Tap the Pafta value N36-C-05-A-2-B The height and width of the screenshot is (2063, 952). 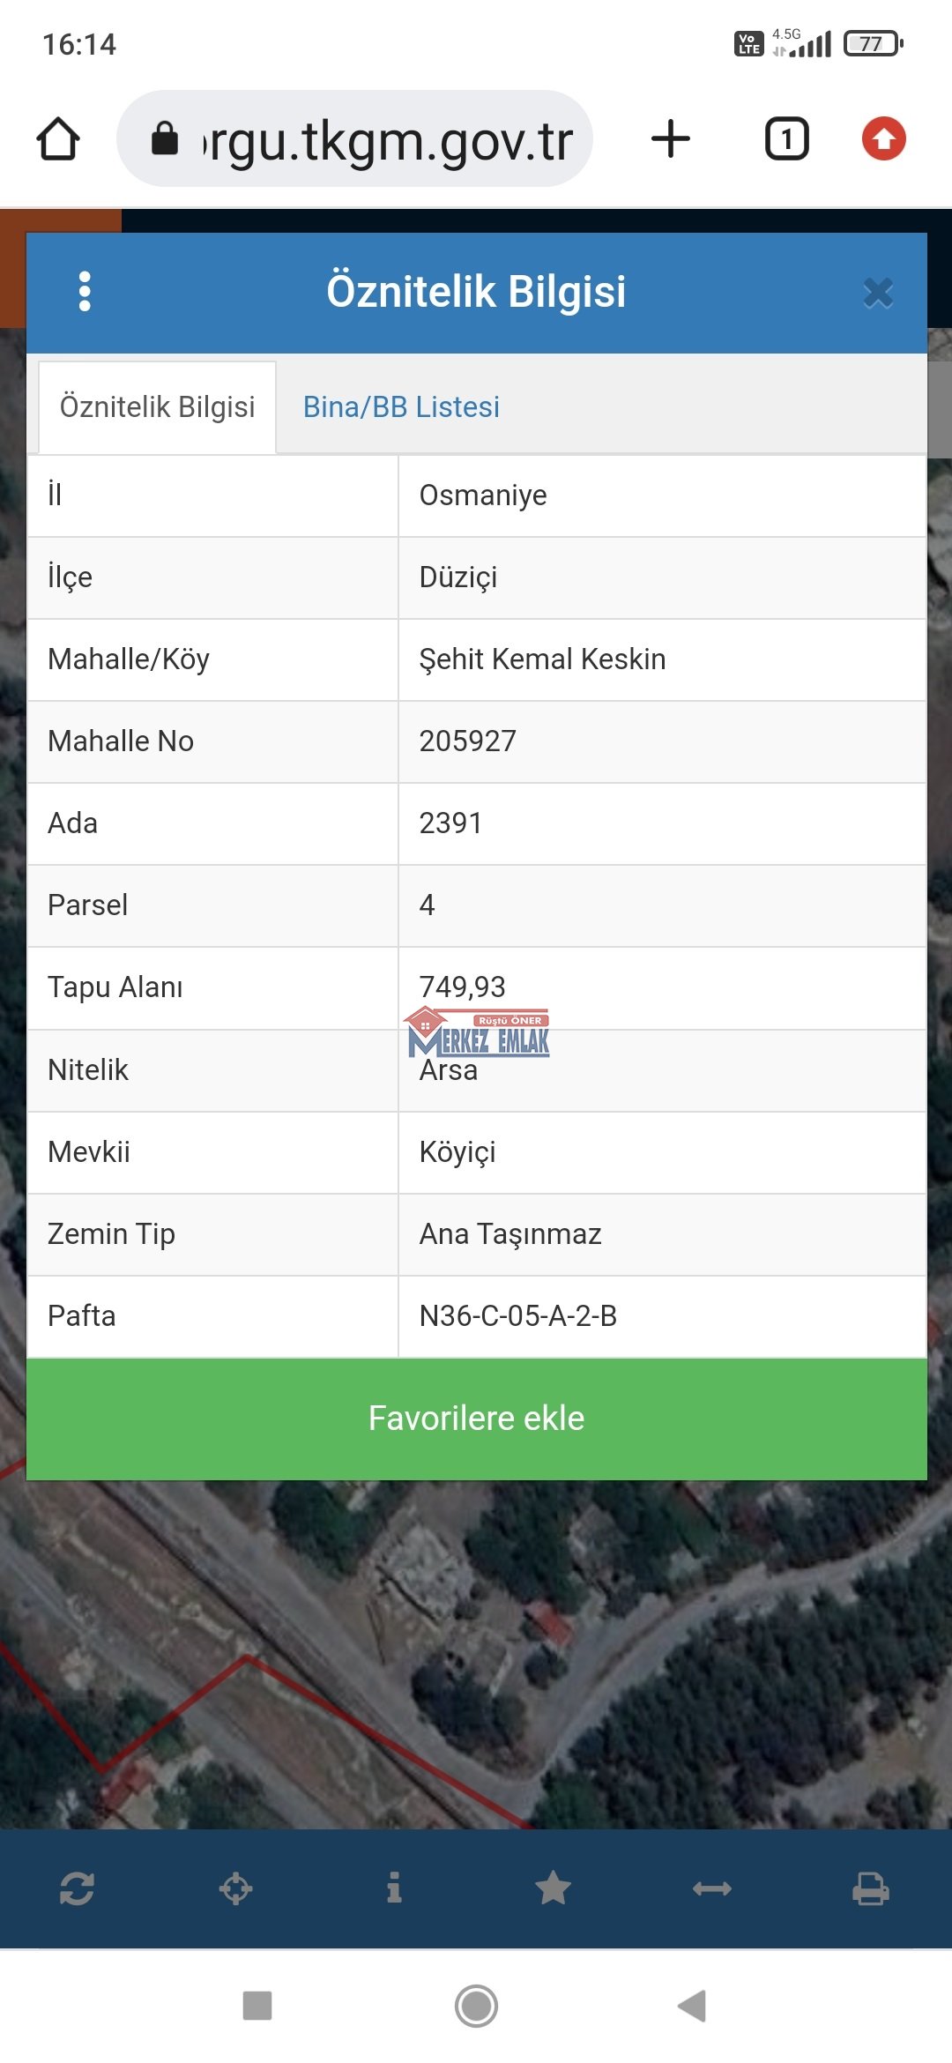(x=518, y=1316)
